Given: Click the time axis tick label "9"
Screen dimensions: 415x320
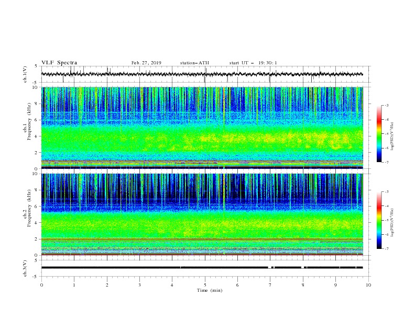Looking at the screenshot, I should (x=335, y=285).
